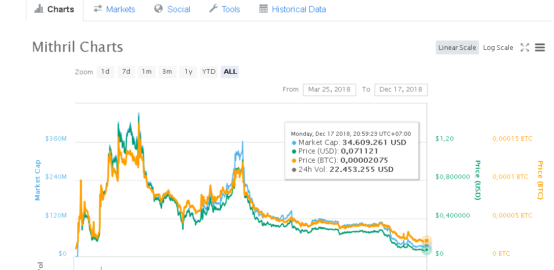Click the 0,00005 BTC axis value
Viewport: 554px width, 270px height.
pyautogui.click(x=512, y=215)
